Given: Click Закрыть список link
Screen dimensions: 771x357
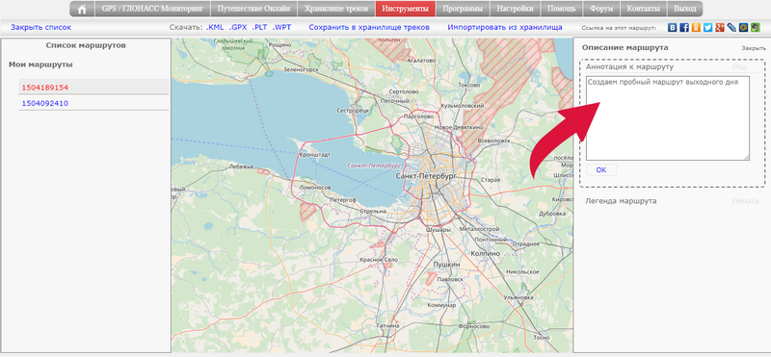Looking at the screenshot, I should click(x=40, y=28).
